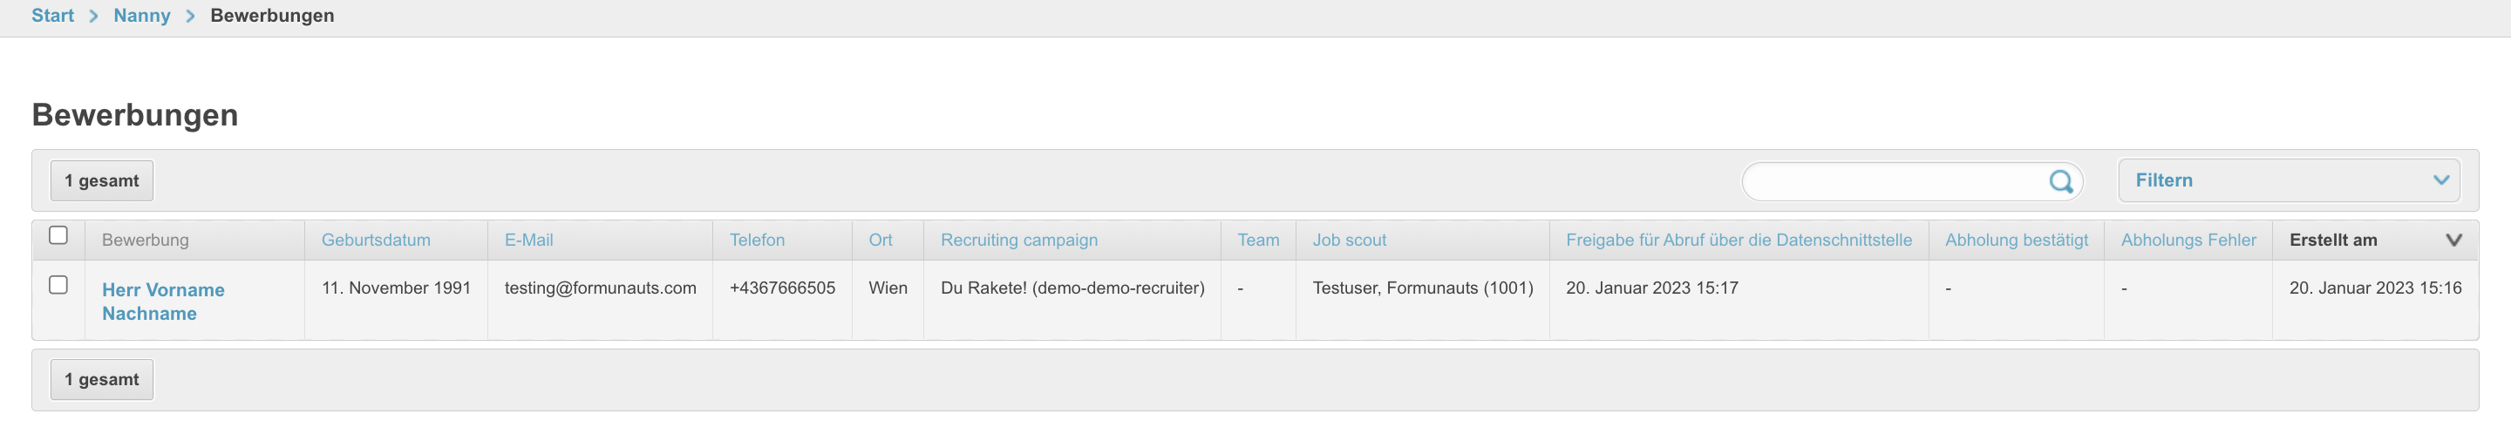This screenshot has height=434, width=2511.
Task: Click breadcrumb arrow after Nanny
Action: point(190,16)
